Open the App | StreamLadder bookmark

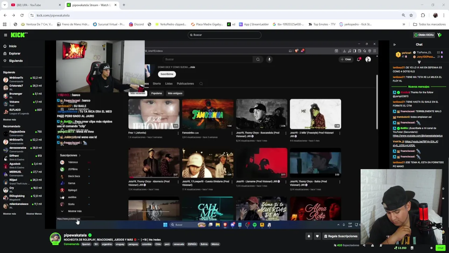pos(254,24)
